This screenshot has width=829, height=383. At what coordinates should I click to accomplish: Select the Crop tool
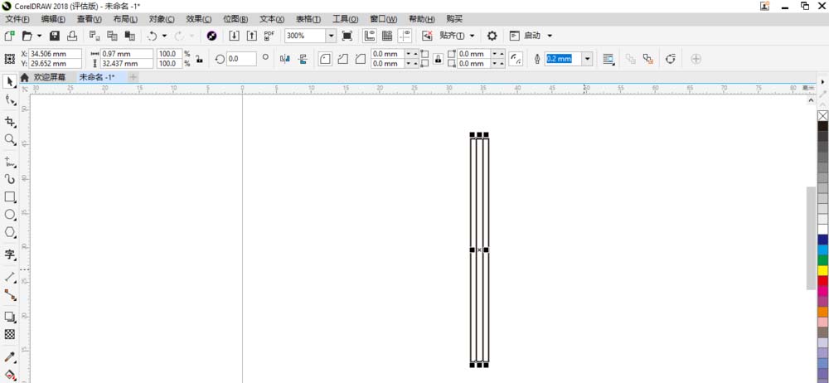click(x=9, y=122)
